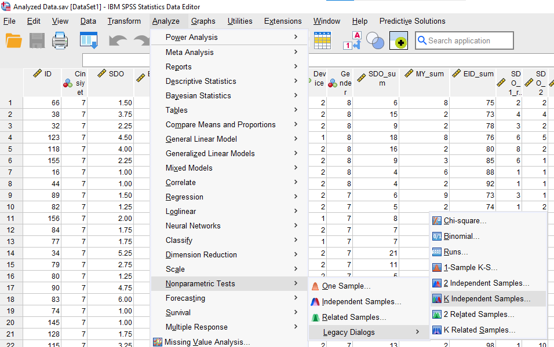The image size is (554, 347).
Task: Expand the Legacy Dialogs submenu
Action: pos(348,332)
